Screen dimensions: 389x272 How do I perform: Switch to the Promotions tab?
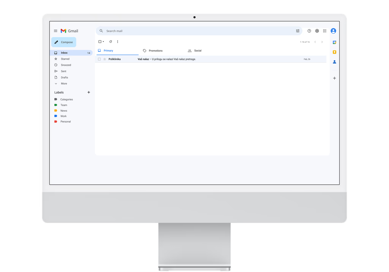[x=155, y=51]
